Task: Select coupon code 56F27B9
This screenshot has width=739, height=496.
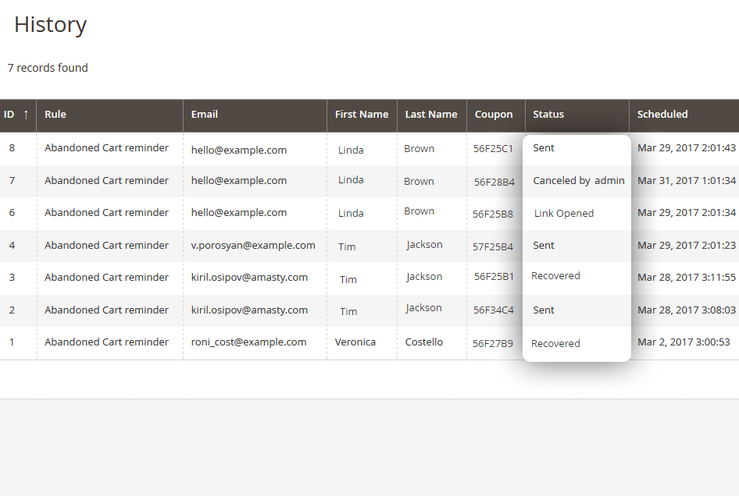Action: (493, 343)
